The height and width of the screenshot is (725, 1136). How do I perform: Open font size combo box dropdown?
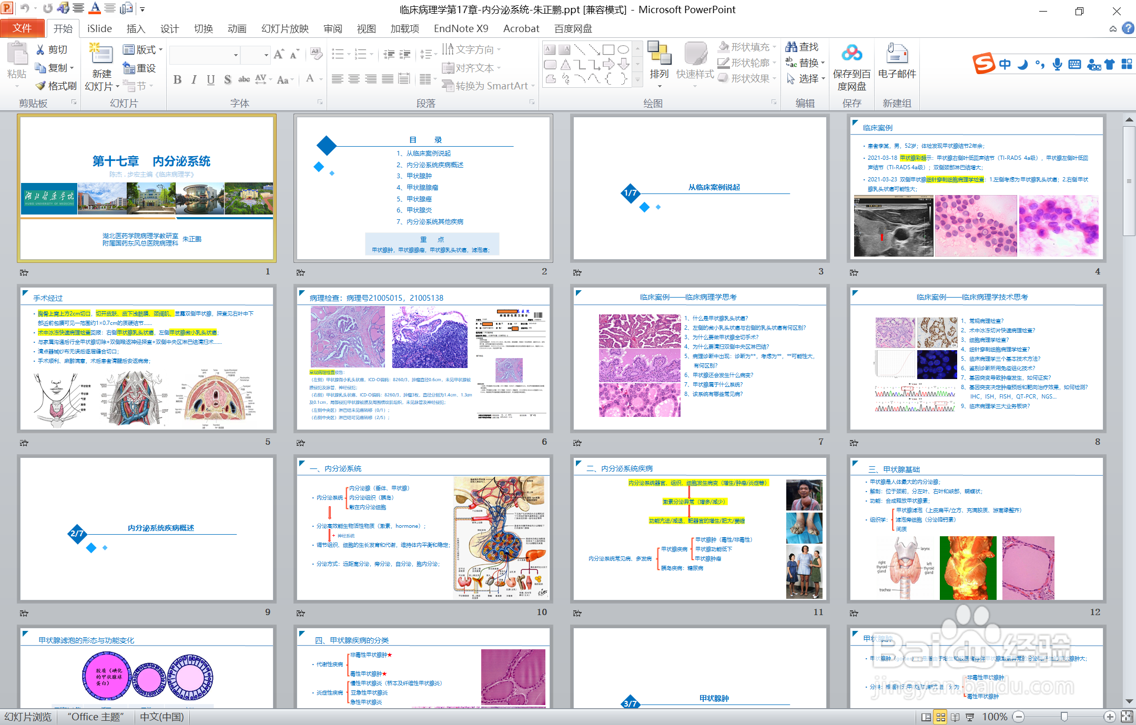(x=266, y=55)
